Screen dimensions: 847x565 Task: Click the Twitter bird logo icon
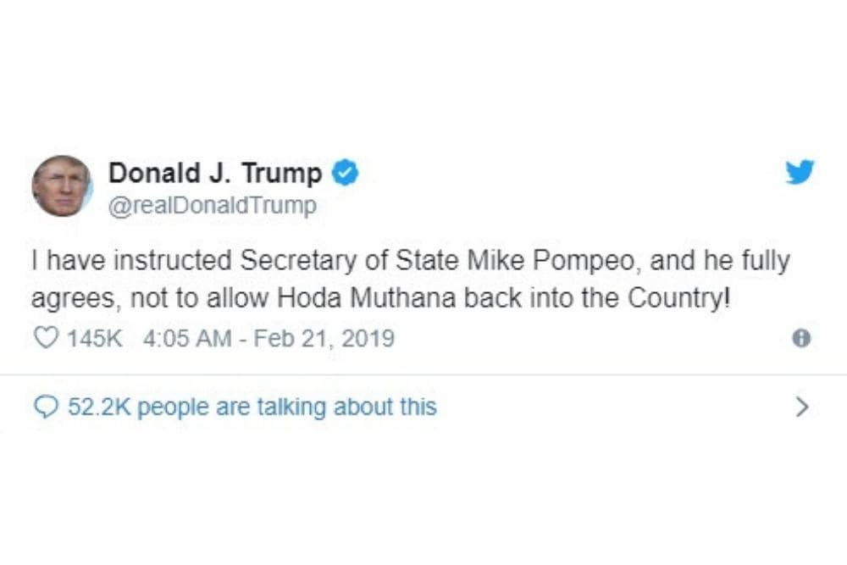pos(800,172)
